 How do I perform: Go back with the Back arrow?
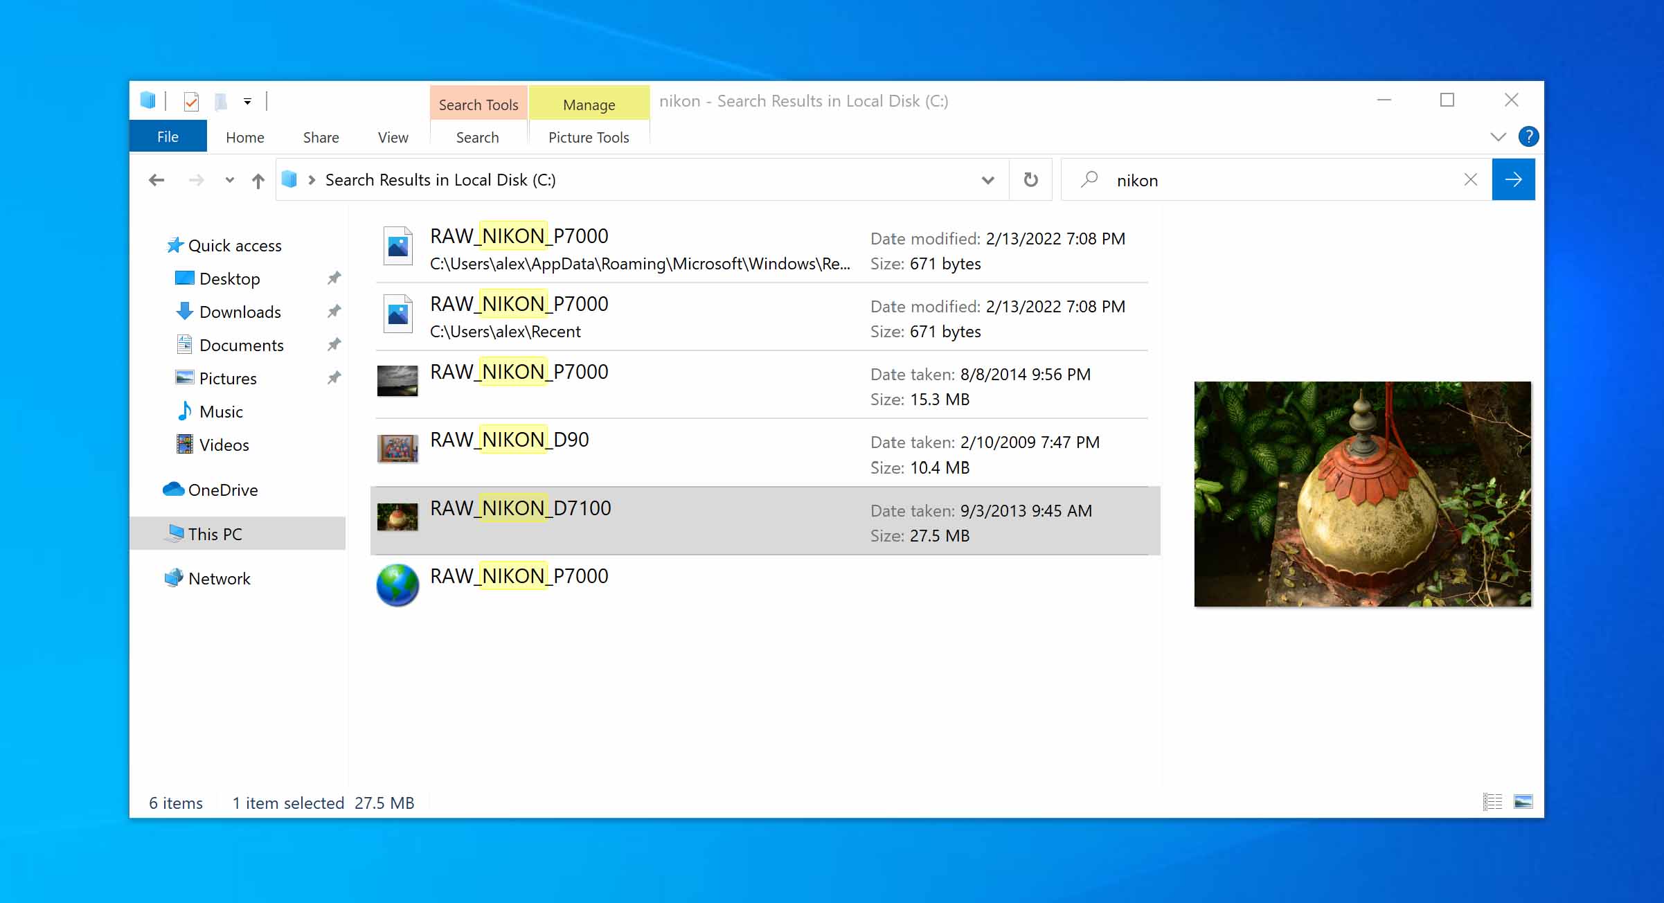[156, 181]
